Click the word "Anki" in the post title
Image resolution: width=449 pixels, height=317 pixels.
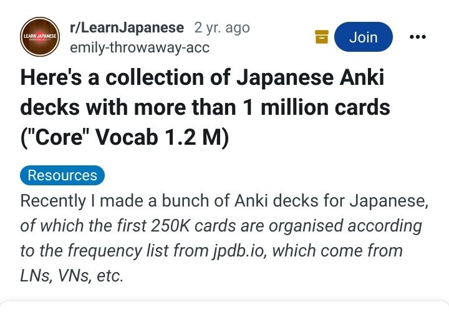coord(362,77)
